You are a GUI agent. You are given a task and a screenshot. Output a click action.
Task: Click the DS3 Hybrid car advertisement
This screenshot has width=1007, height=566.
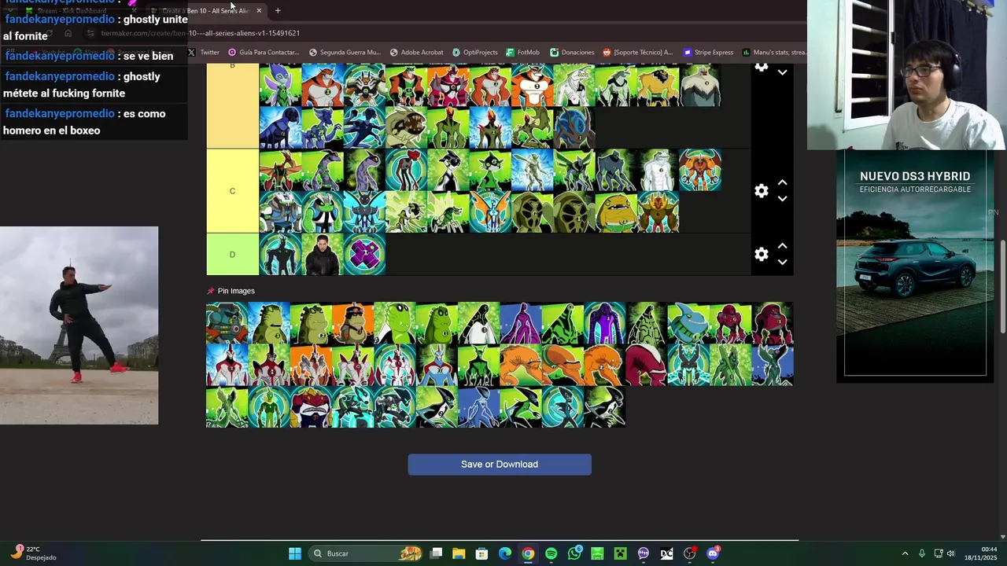coord(915,266)
